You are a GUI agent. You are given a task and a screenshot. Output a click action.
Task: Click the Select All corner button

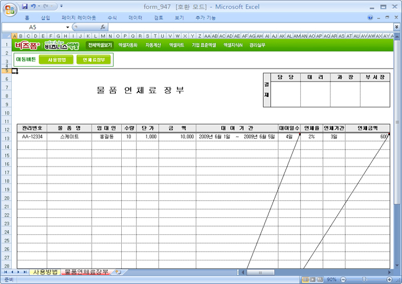pyautogui.click(x=7, y=36)
